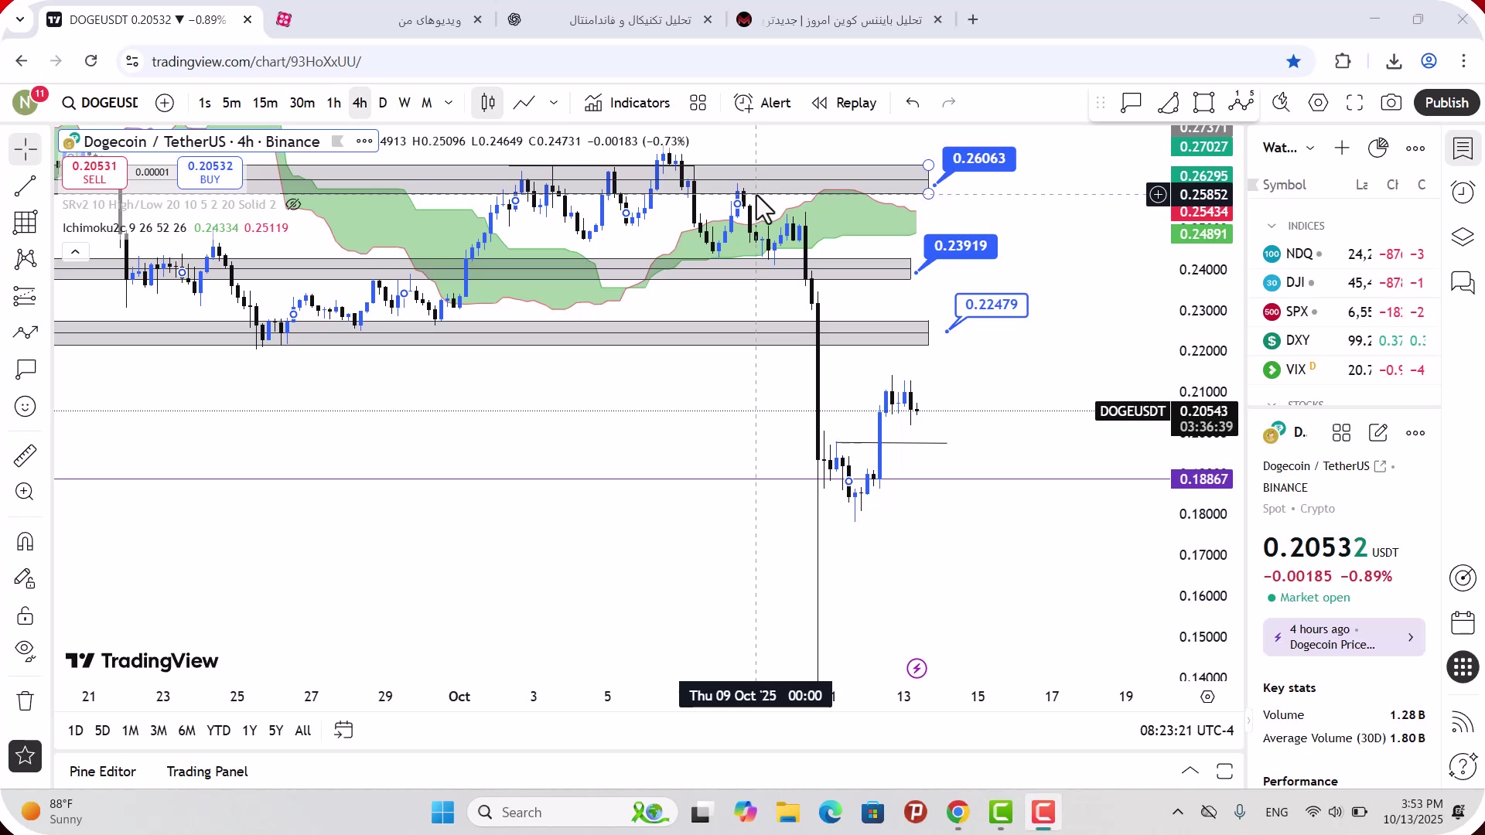Screen dimensions: 1485x835
Task: Open the patterns drawing tools
Action: (x=25, y=259)
